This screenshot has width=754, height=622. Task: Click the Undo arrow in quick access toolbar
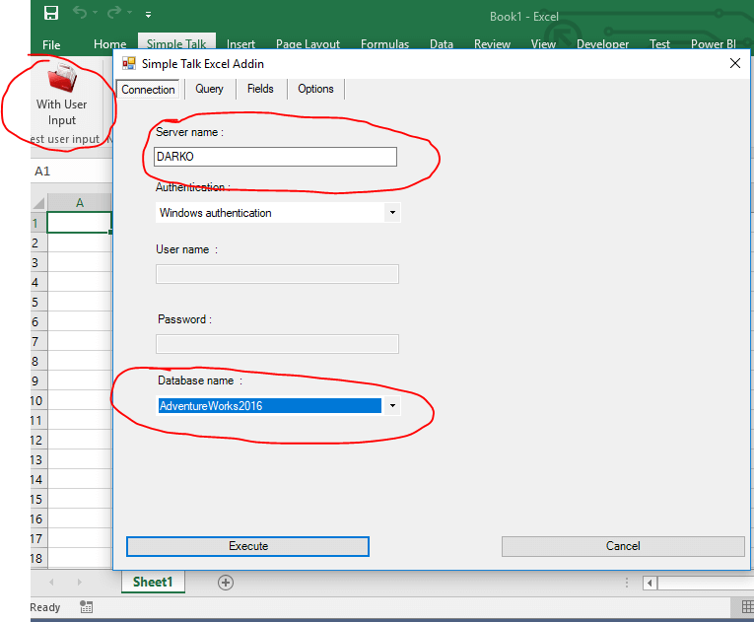pos(80,13)
